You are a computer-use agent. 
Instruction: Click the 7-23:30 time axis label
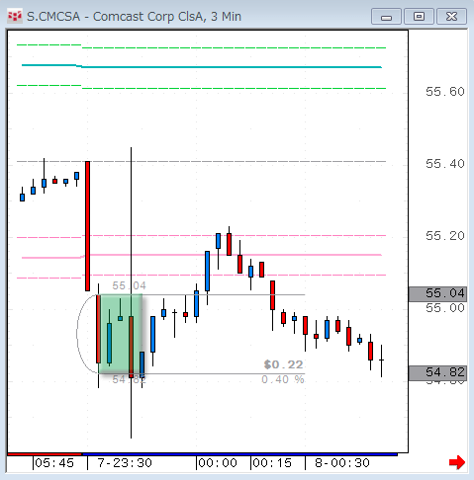[x=125, y=463]
